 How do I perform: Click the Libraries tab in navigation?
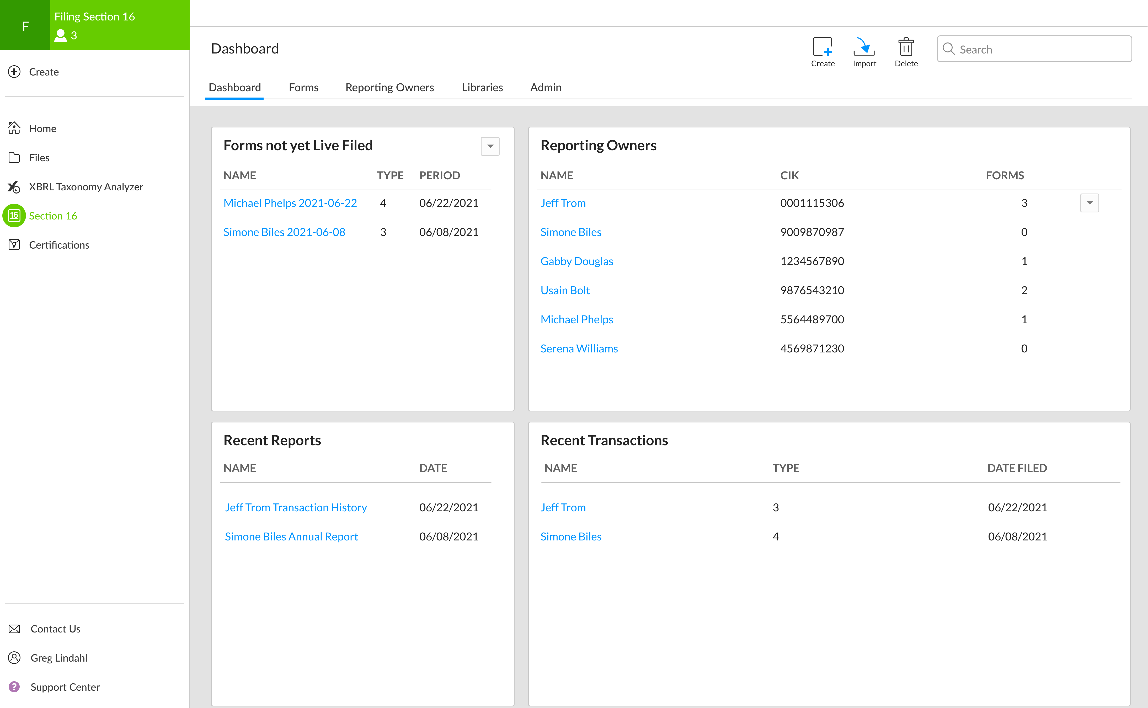482,87
